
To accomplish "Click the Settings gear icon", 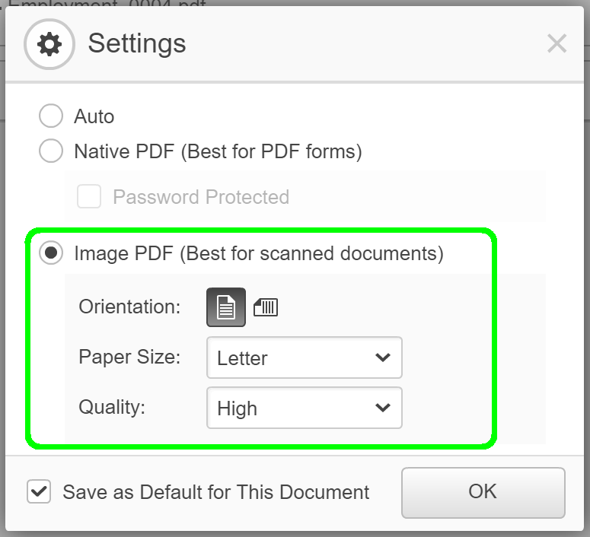I will pos(49,44).
